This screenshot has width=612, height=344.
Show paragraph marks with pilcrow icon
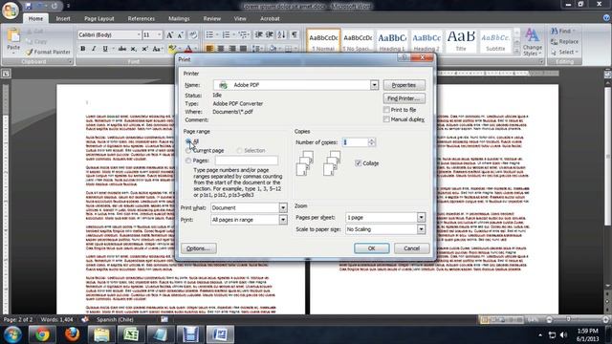point(294,35)
